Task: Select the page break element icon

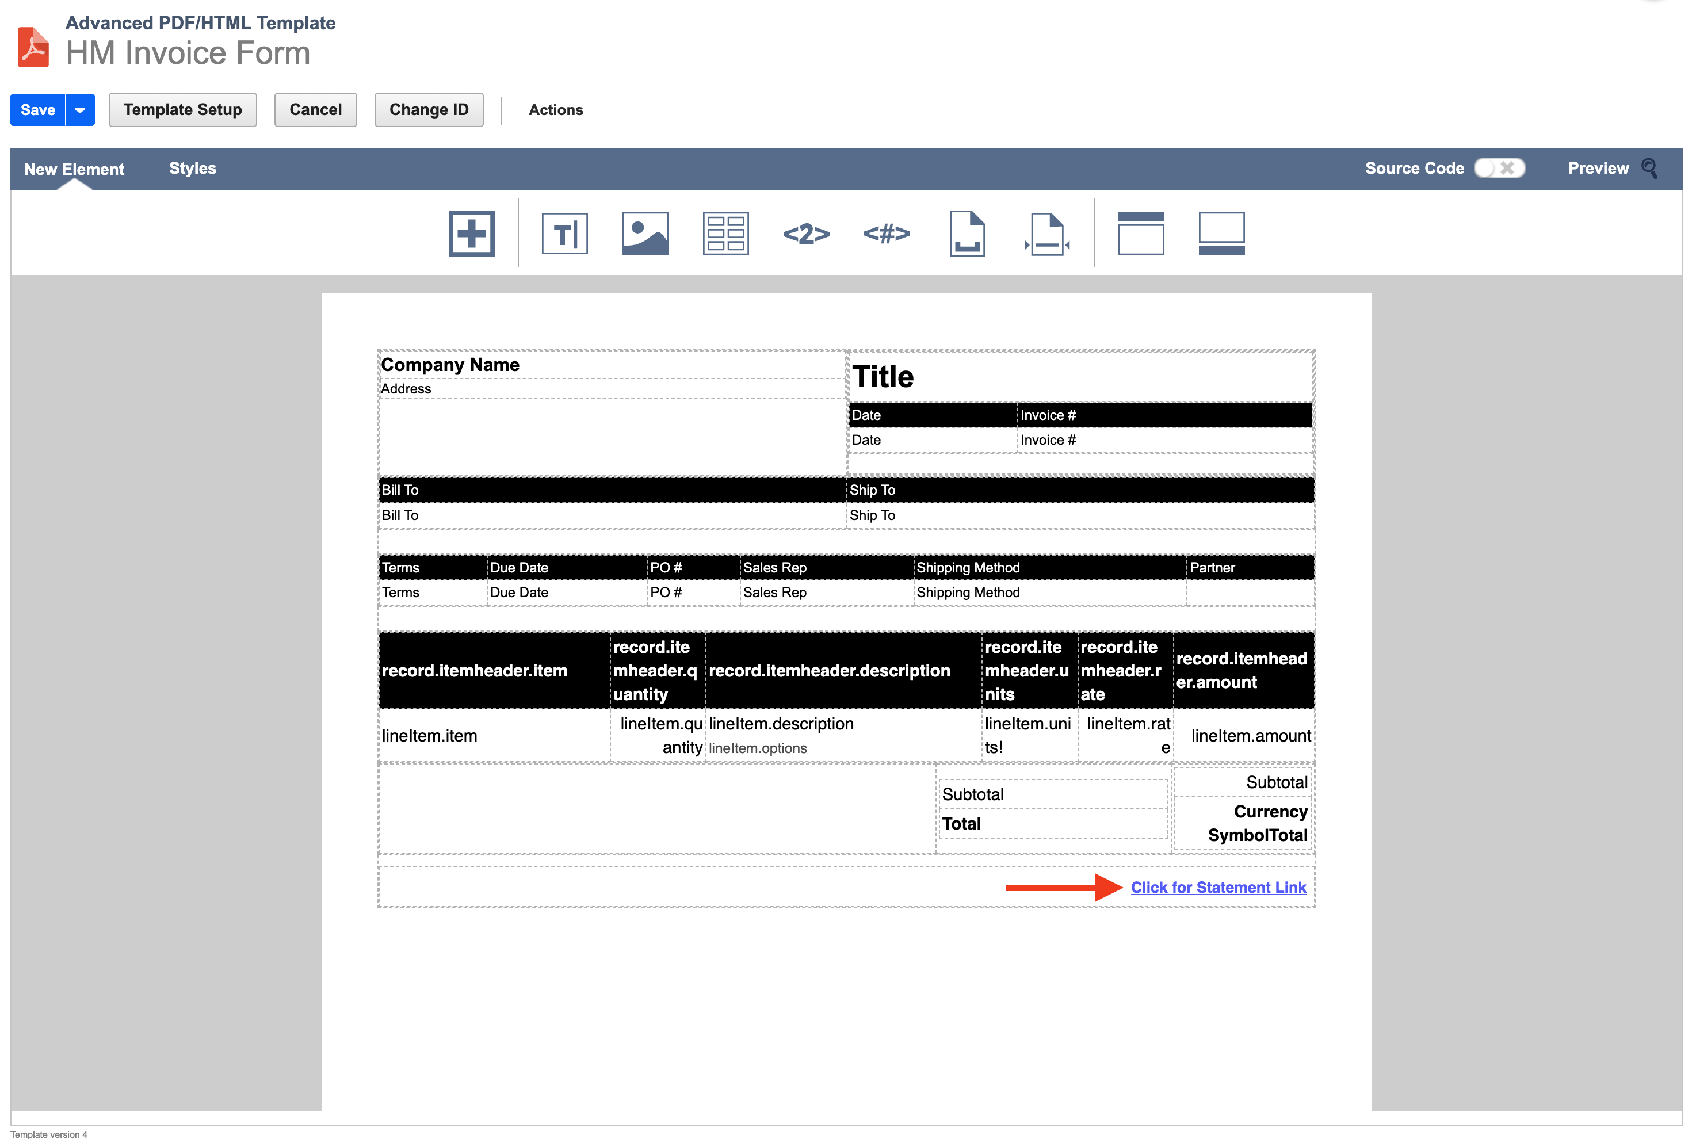Action: pos(968,233)
